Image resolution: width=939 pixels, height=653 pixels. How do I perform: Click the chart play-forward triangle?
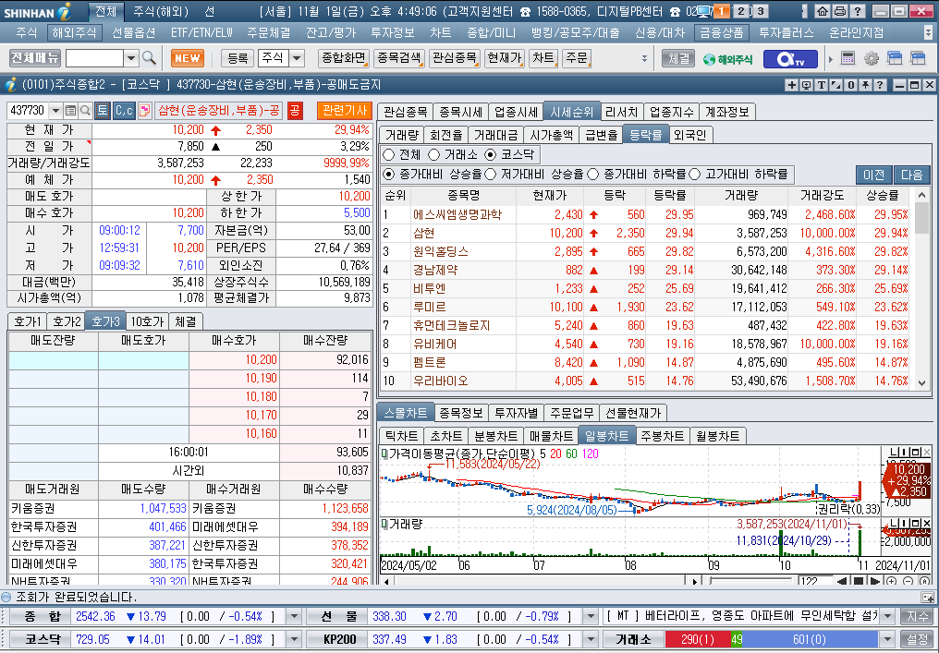click(x=874, y=581)
